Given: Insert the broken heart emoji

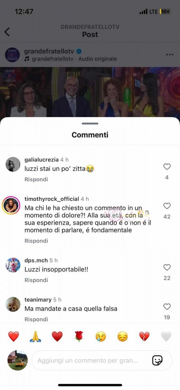Looking at the screenshot, I should (x=144, y=336).
